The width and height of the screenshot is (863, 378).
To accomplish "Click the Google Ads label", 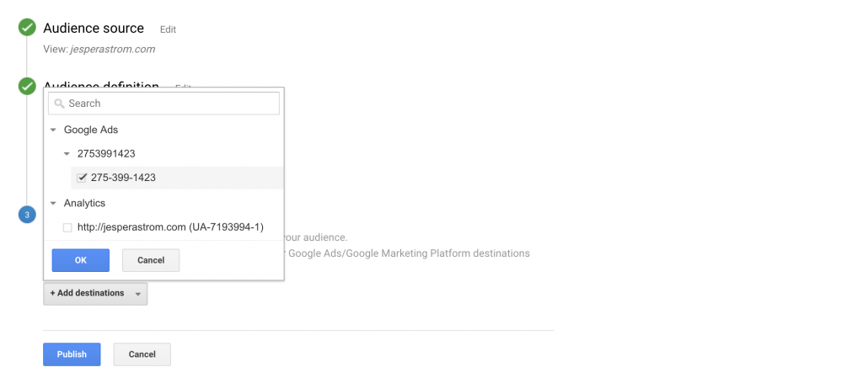I will 91,130.
